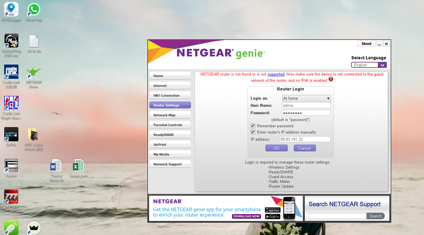The height and width of the screenshot is (235, 424).
Task: Select AirPrint in the sidebar
Action: 170,145
